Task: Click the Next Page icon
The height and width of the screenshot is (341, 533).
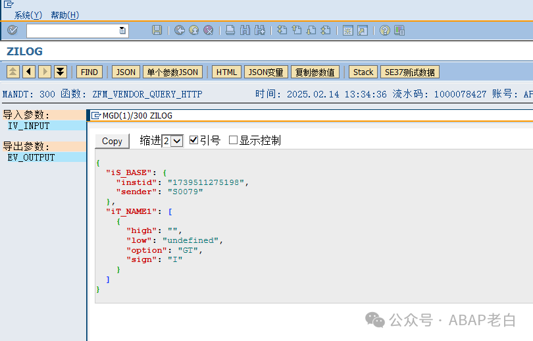Action: click(311, 30)
